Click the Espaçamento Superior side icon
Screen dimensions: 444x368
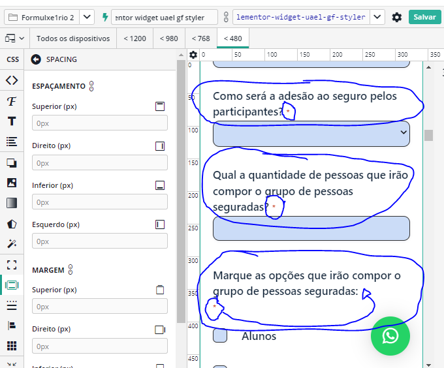click(x=160, y=106)
